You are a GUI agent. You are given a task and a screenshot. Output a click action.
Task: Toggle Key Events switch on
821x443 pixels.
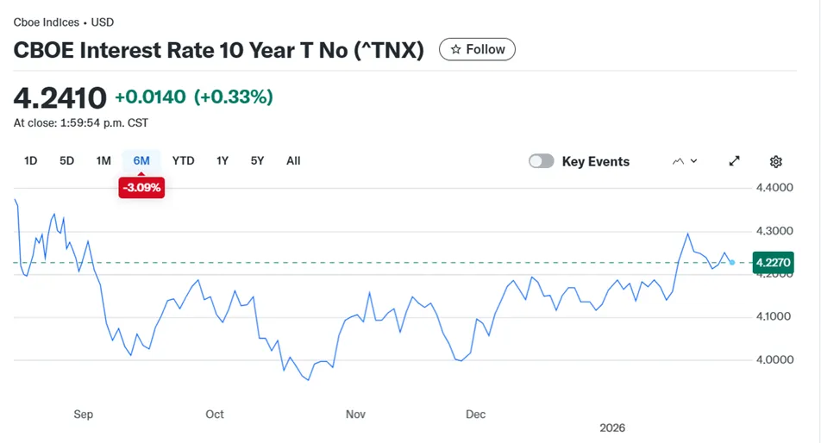[x=541, y=161]
